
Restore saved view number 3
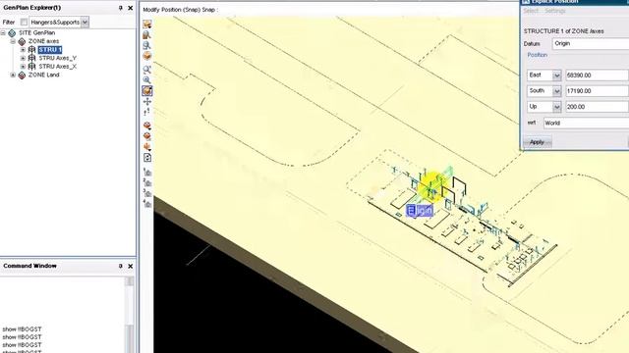(x=147, y=193)
